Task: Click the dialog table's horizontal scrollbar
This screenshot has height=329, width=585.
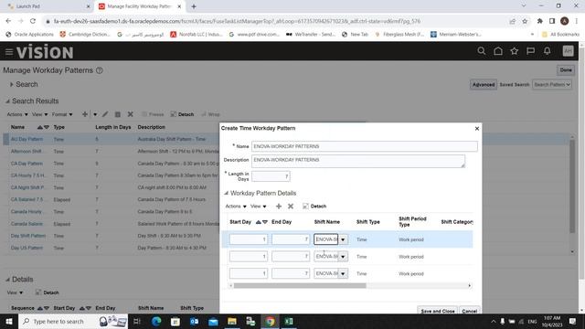Action: (x=300, y=286)
